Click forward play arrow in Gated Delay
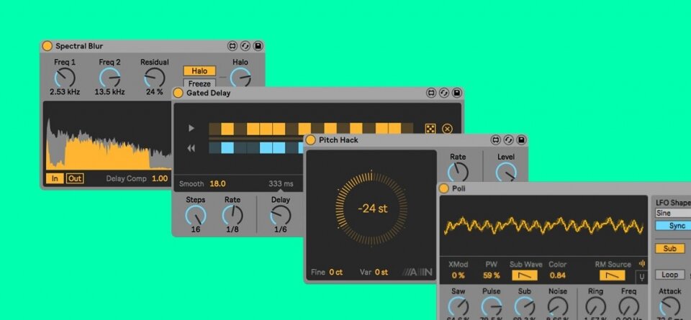This screenshot has width=691, height=320. point(191,129)
